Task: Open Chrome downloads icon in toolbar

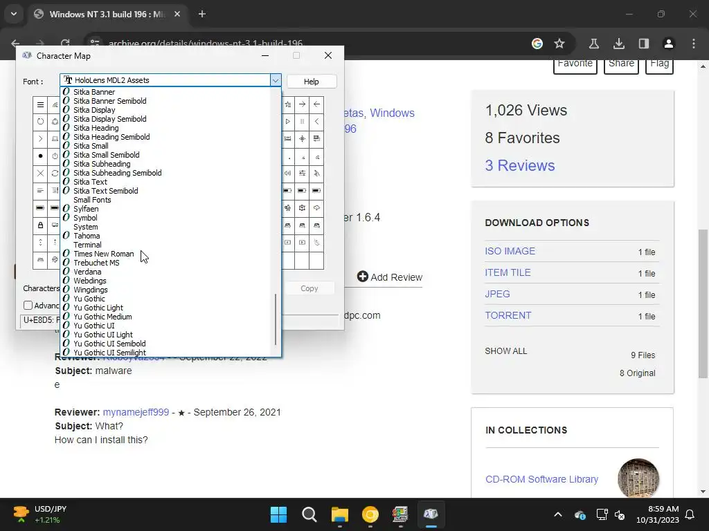Action: coord(618,44)
